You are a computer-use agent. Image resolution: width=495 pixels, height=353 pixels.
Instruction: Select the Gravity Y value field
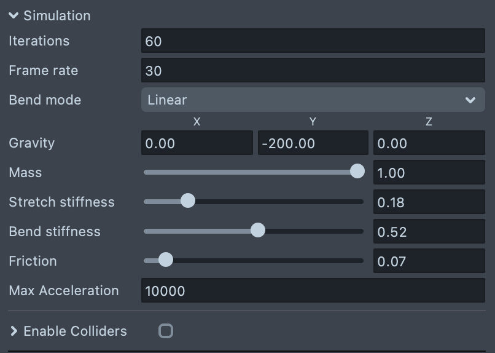click(x=313, y=143)
